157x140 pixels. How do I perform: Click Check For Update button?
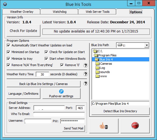click(23, 31)
